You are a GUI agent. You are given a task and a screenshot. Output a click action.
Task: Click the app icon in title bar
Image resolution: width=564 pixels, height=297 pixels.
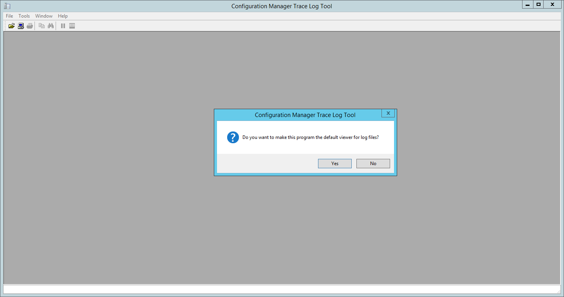(7, 6)
